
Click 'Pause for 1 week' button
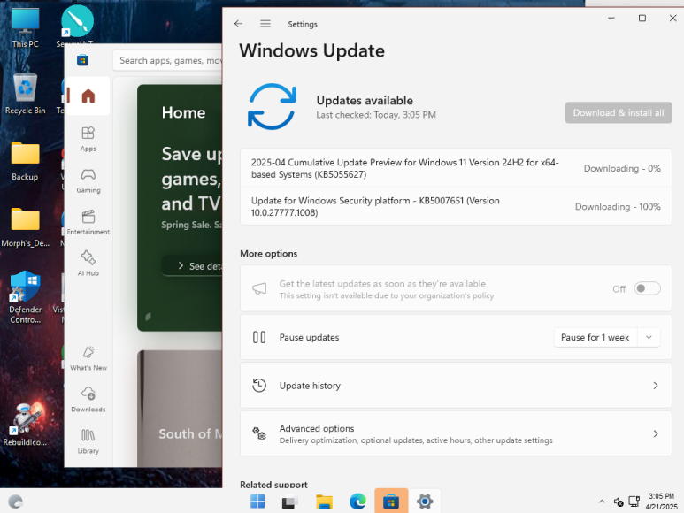[x=595, y=337]
